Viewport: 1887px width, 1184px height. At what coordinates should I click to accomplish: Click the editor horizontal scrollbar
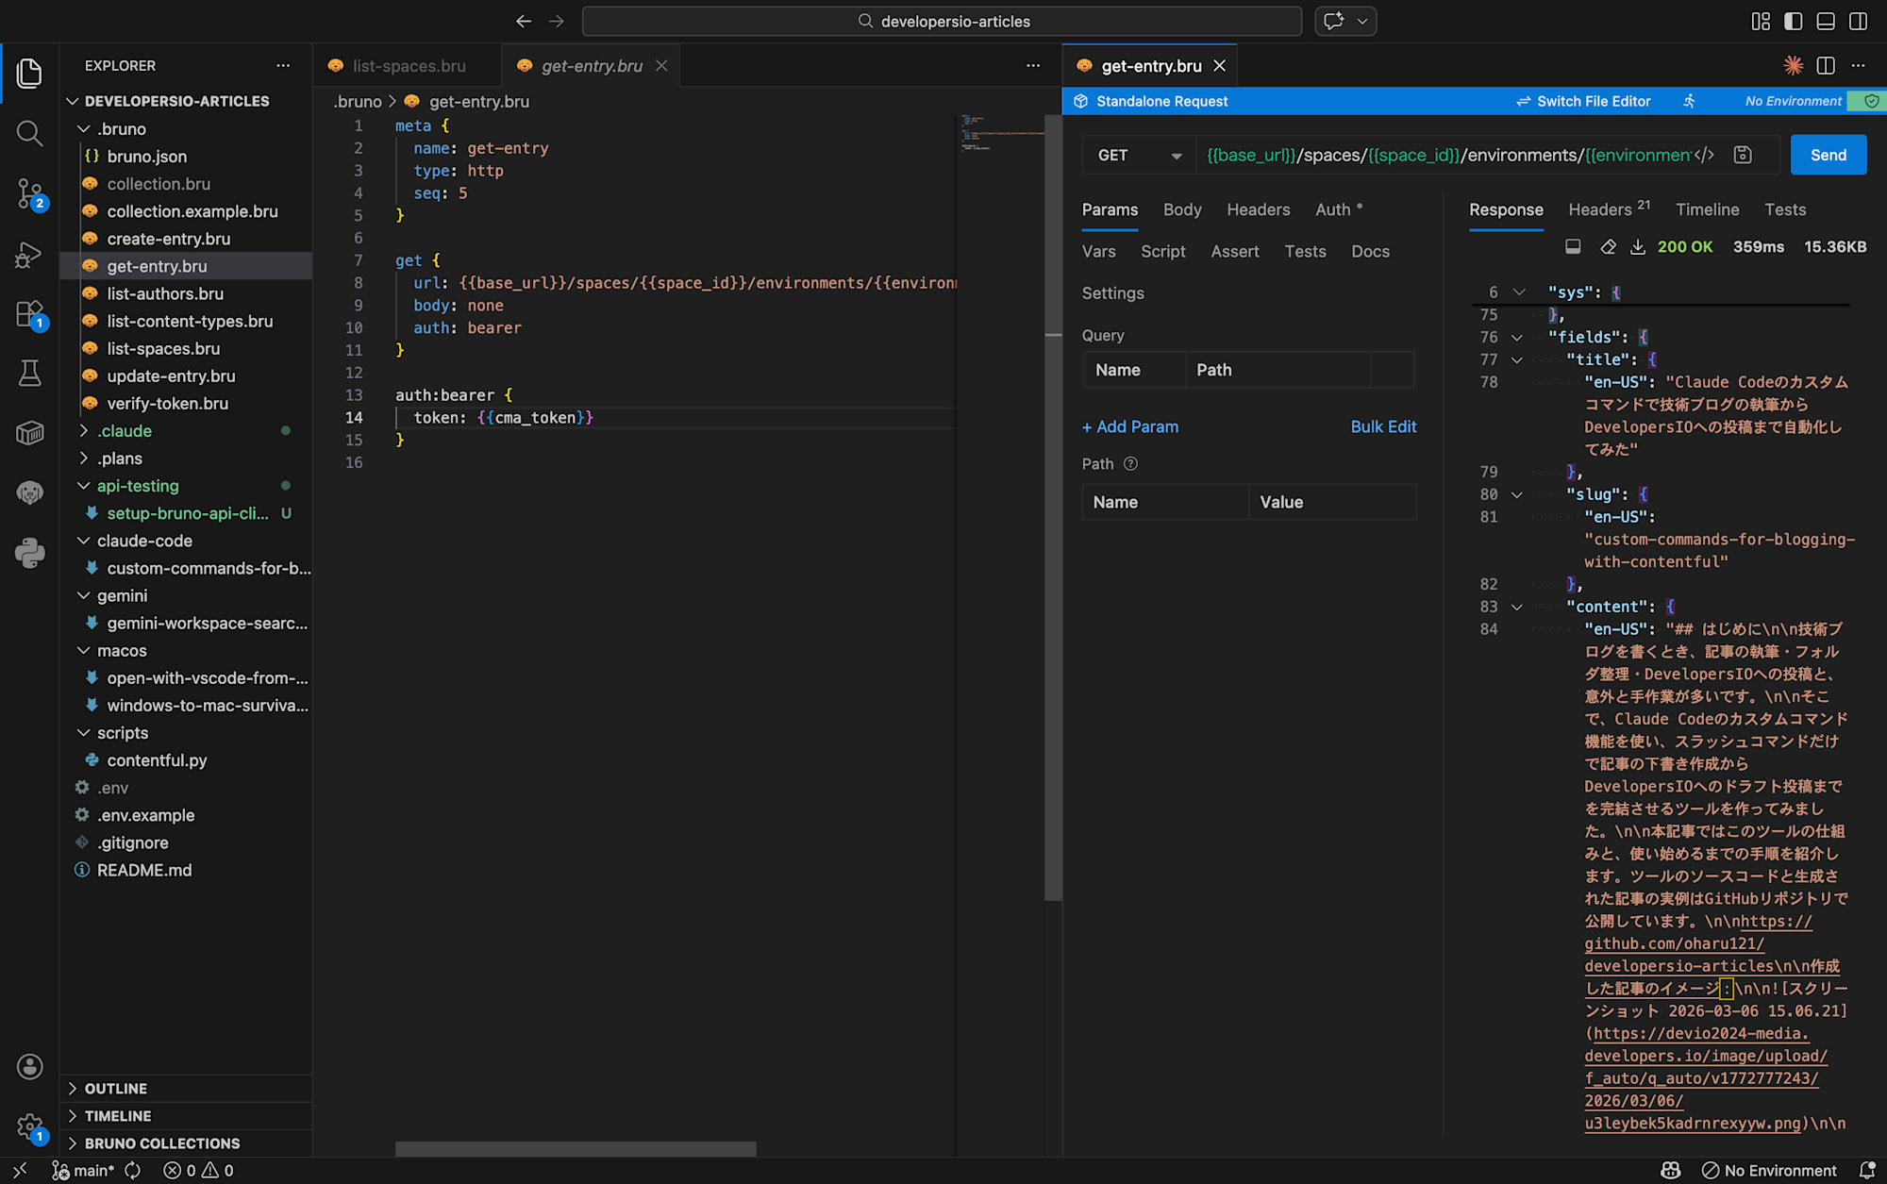coord(576,1148)
